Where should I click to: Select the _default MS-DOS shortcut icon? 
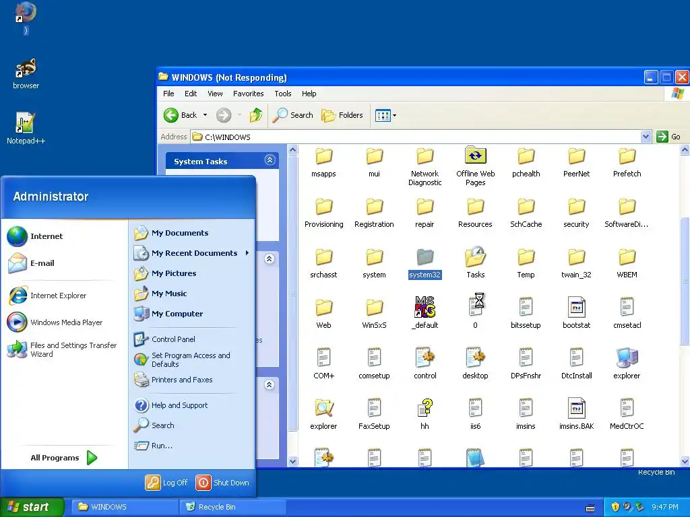coord(425,307)
